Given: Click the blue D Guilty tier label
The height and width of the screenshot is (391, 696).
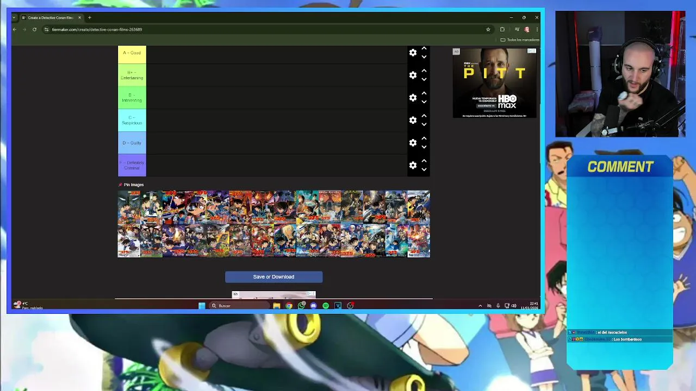Looking at the screenshot, I should tap(132, 143).
